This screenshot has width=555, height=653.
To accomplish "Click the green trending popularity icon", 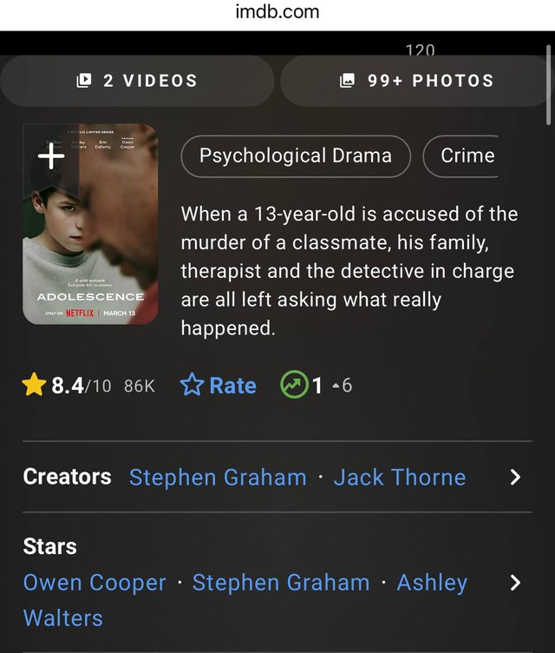I will (x=294, y=385).
